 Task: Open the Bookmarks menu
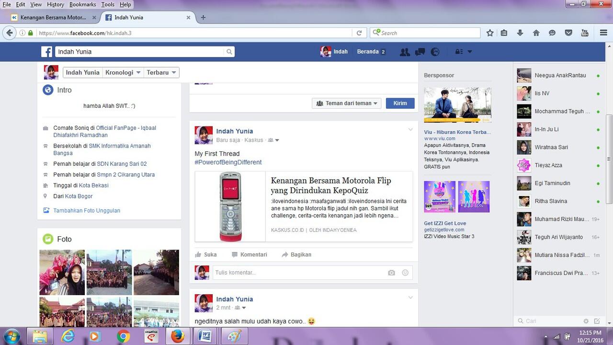pos(82,4)
